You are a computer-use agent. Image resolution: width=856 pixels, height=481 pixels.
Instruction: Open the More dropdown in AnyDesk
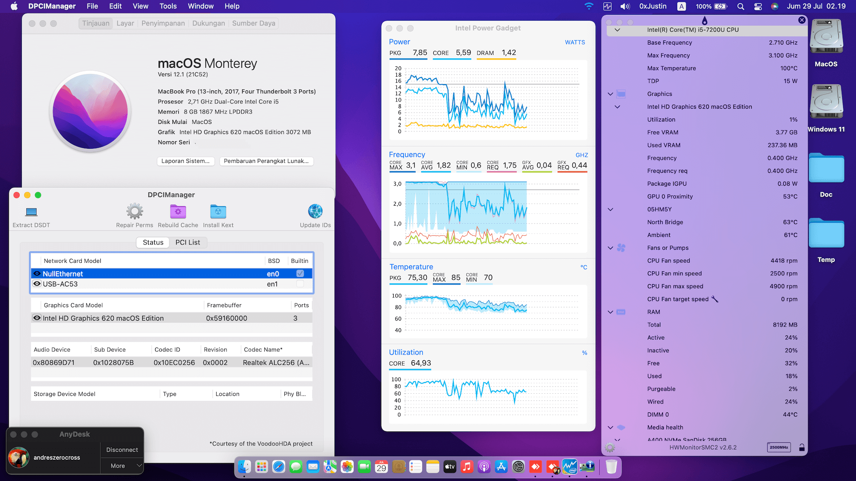(x=122, y=466)
